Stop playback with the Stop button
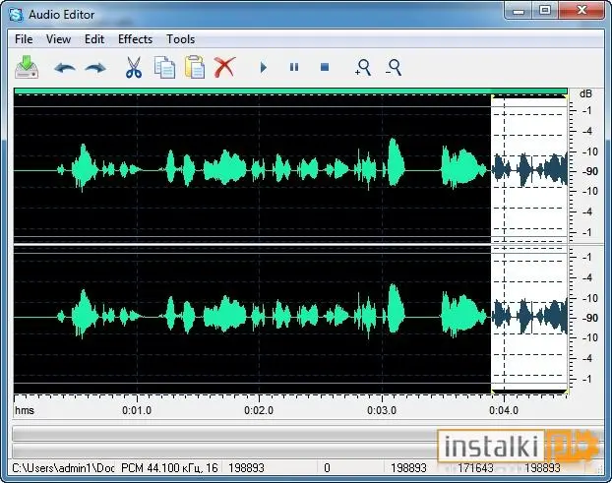 click(325, 68)
